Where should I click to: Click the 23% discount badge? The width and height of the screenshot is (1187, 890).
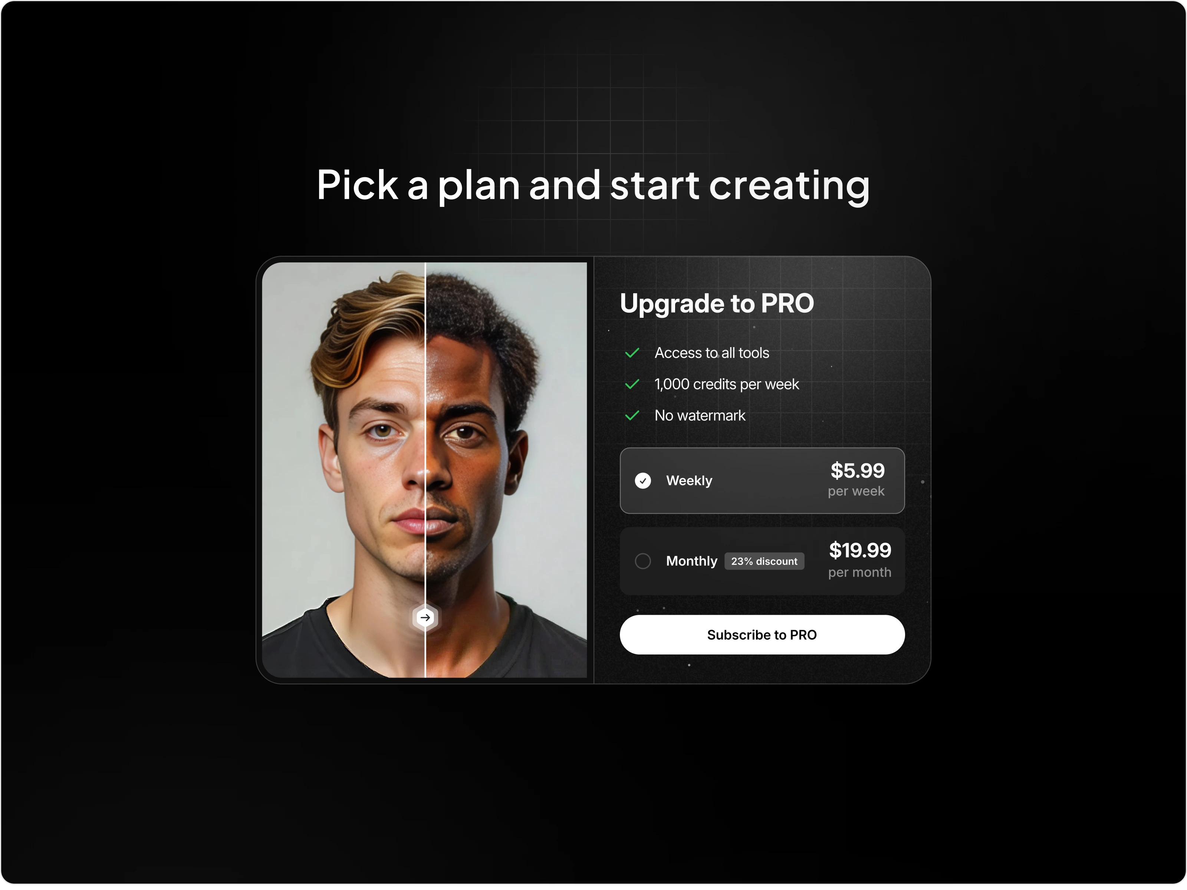pyautogui.click(x=764, y=561)
